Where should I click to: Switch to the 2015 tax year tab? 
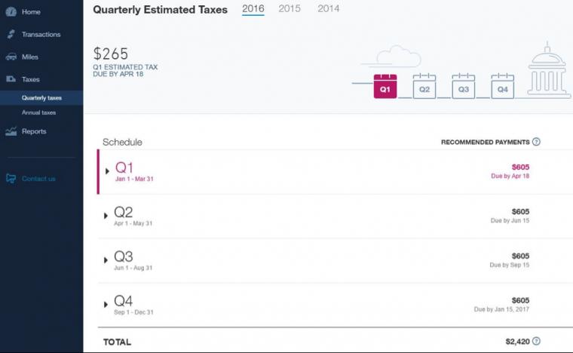(290, 9)
